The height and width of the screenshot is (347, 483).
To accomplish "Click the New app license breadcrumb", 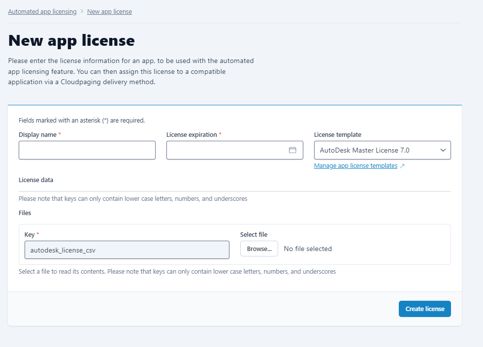I will click(x=109, y=11).
